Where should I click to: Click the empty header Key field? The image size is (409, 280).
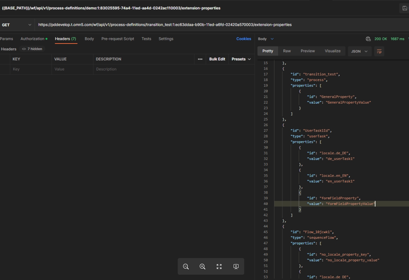tap(30, 69)
